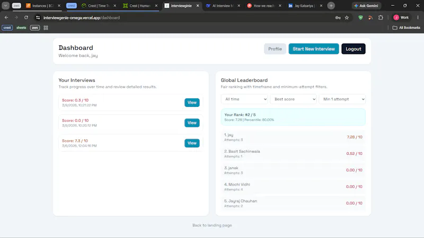View the interview scored 7.3 / 10

192,143
